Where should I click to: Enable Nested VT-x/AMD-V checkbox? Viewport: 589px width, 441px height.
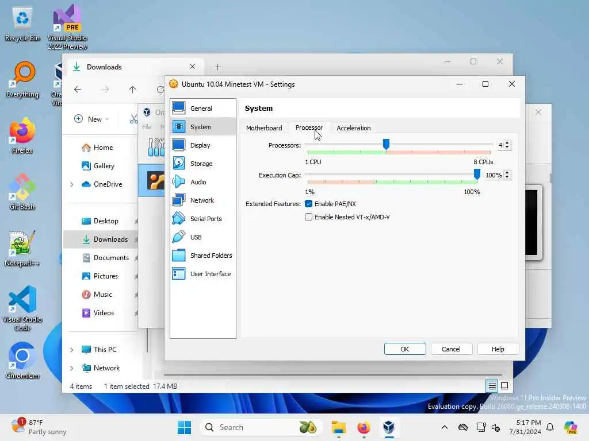tap(308, 216)
